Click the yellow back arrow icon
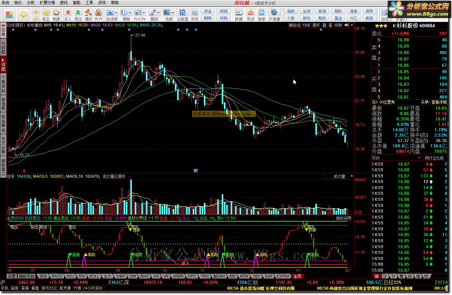This screenshot has height=295, width=452. pos(24,15)
